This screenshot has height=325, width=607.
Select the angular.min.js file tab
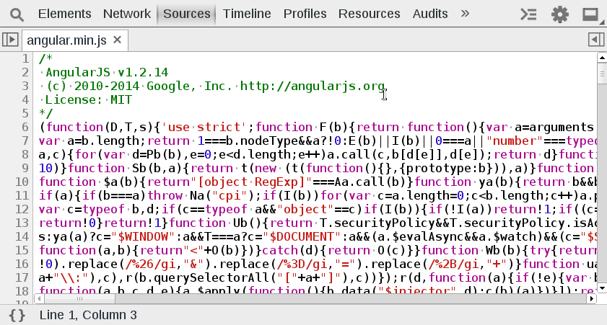66,40
